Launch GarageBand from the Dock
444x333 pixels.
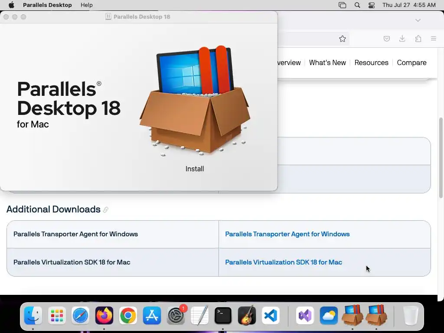pos(247,316)
